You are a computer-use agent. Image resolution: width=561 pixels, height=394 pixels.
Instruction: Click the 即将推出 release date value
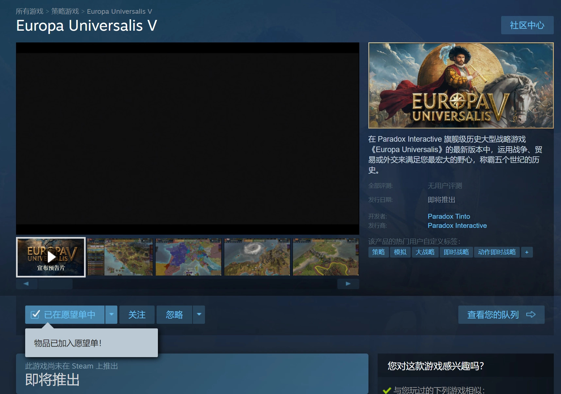click(441, 200)
